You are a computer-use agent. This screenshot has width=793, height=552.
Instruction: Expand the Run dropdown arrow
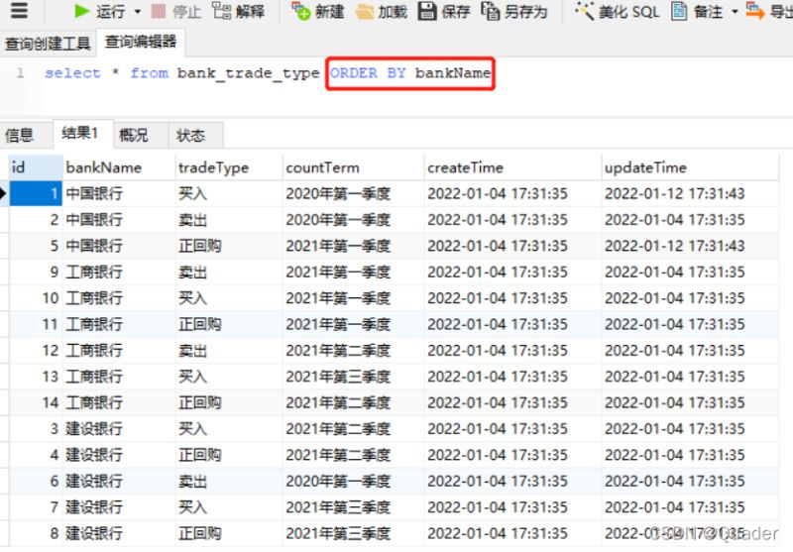click(x=138, y=11)
